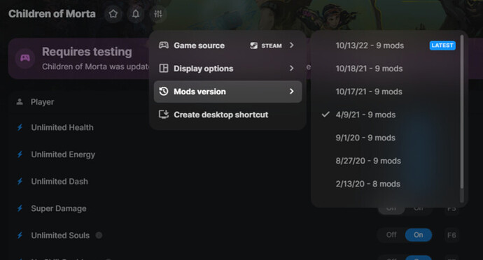Click the settings sliders icon

[x=158, y=14]
